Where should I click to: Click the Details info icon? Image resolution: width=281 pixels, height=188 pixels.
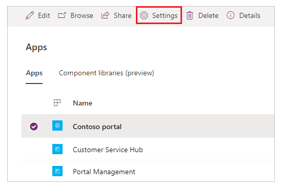[x=230, y=15]
